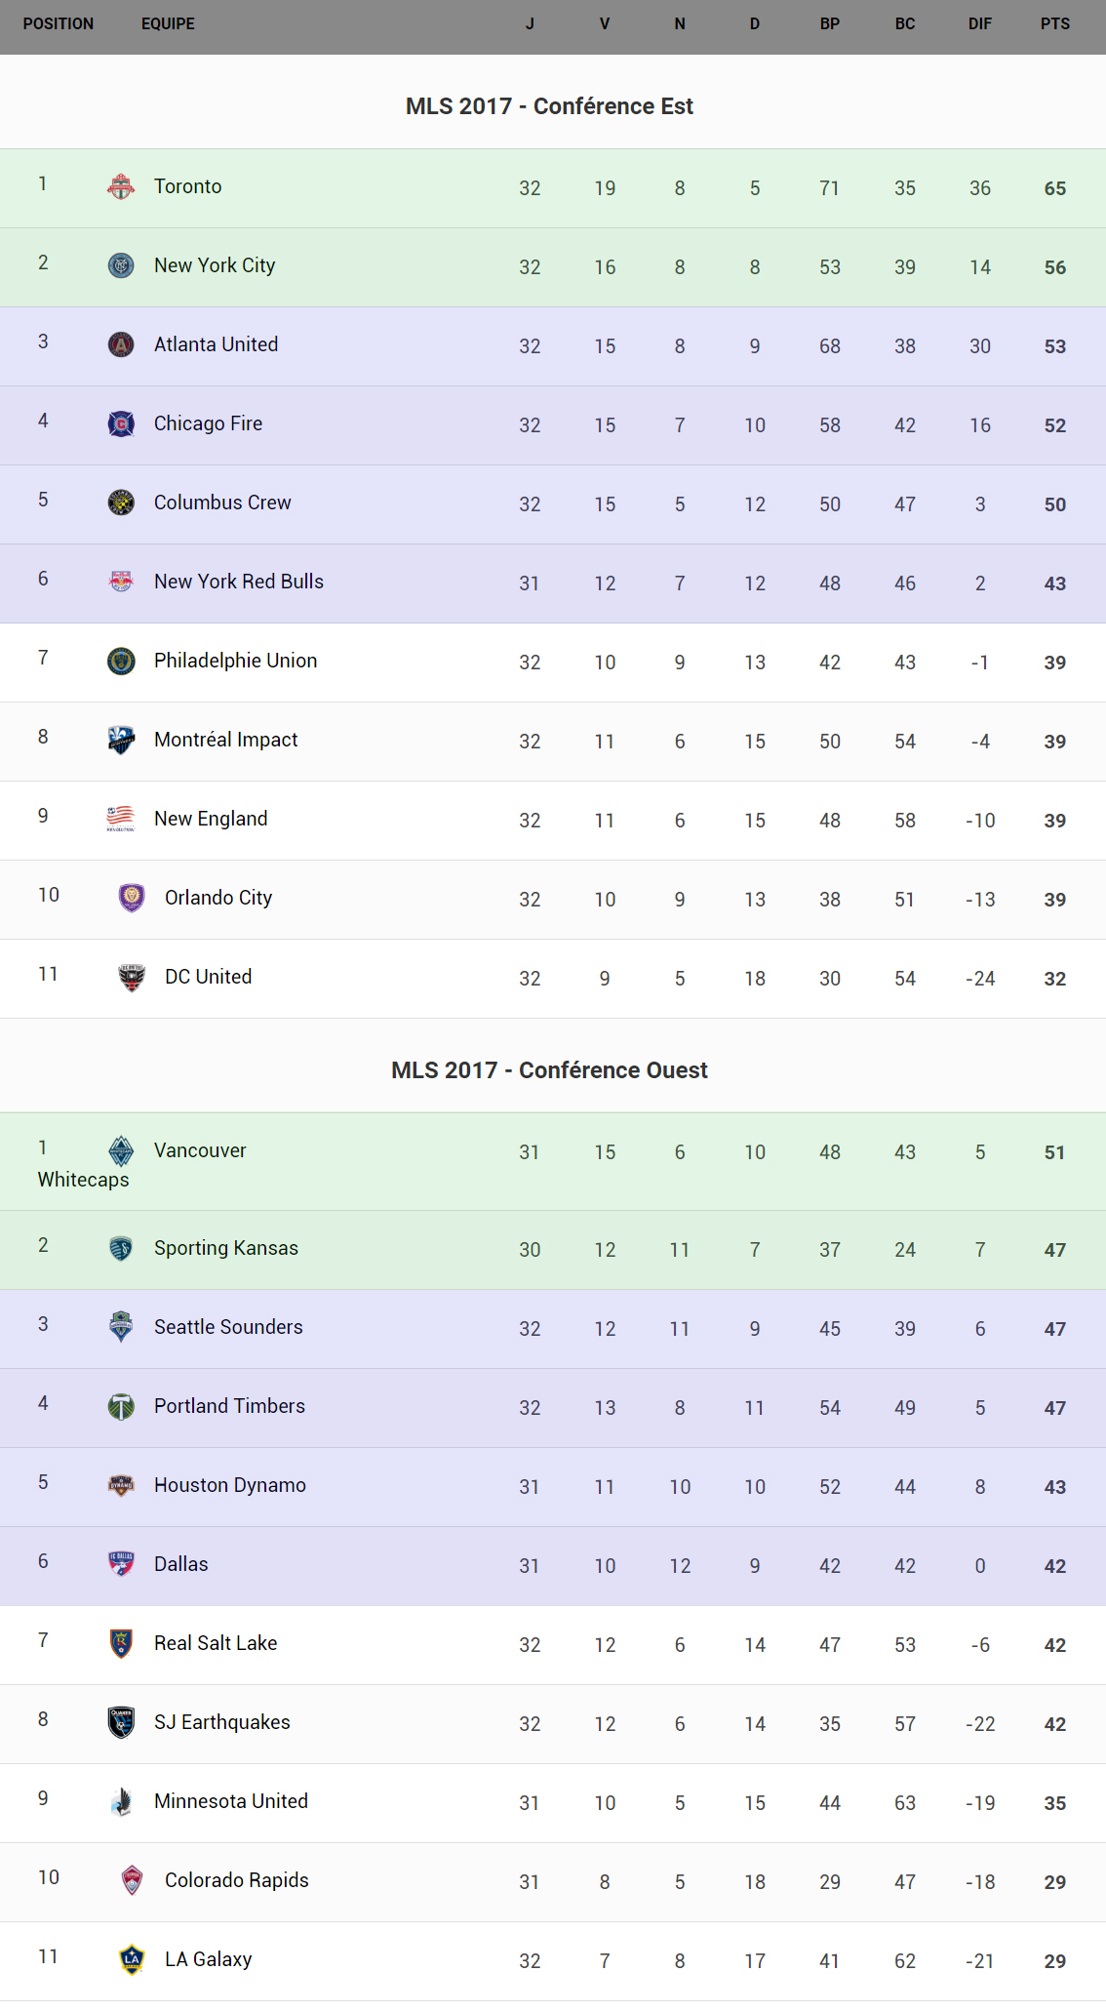Open the Philadelphie Union team name
Image resolution: width=1106 pixels, height=2012 pixels.
(235, 661)
